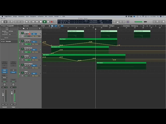Open the Library panel icon
The width and height of the screenshot is (166, 124).
point(2,22)
